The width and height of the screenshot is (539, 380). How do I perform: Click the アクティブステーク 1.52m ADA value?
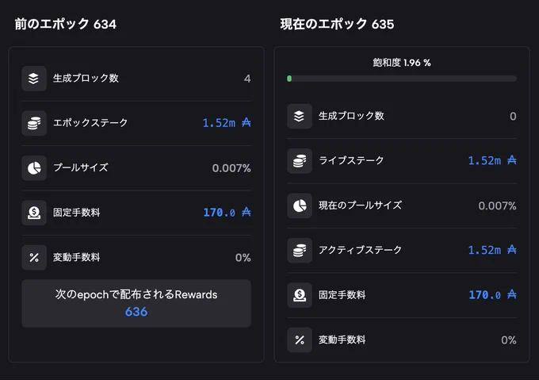pyautogui.click(x=492, y=250)
